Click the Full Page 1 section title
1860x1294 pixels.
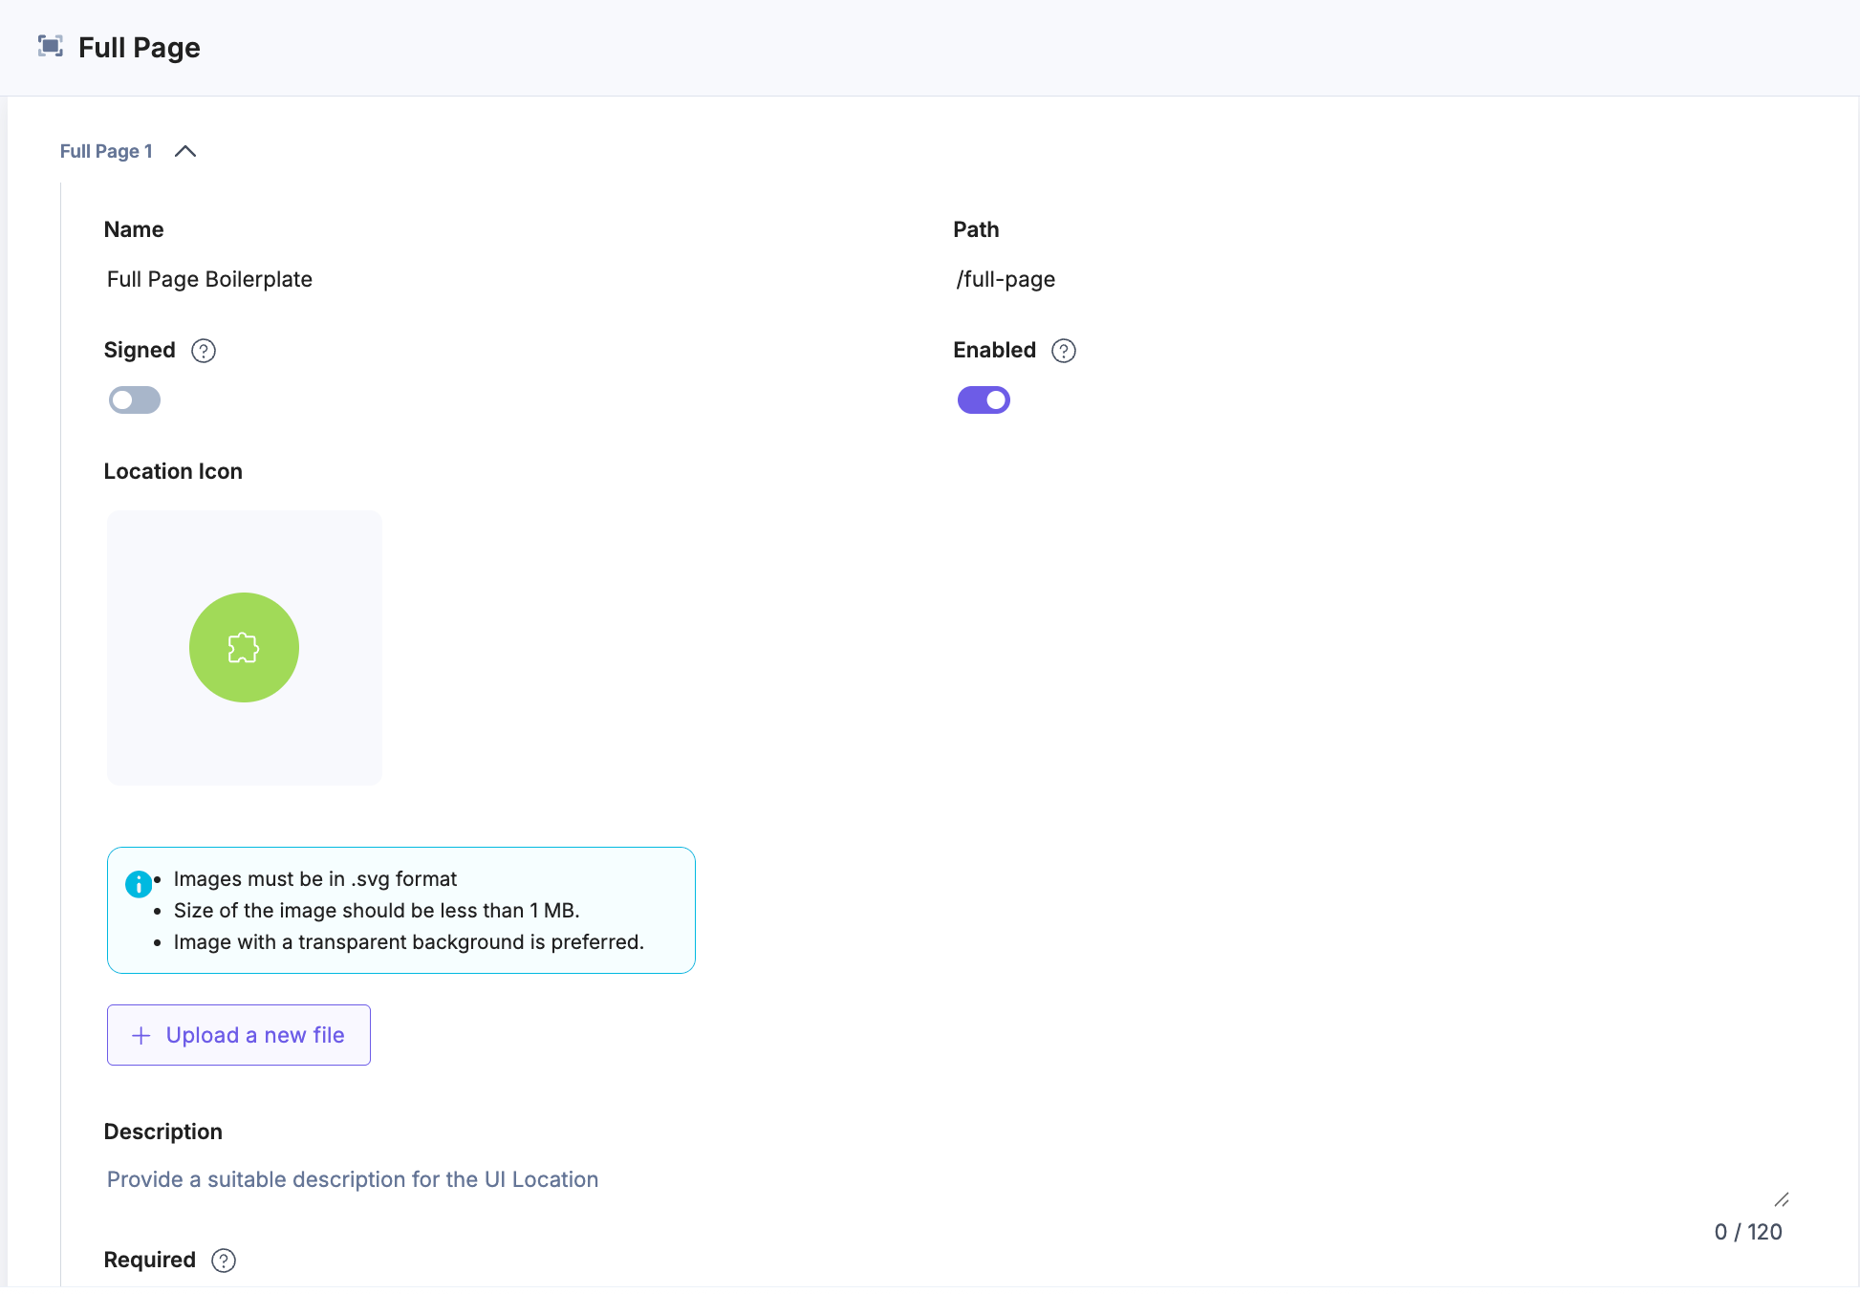pyautogui.click(x=106, y=151)
